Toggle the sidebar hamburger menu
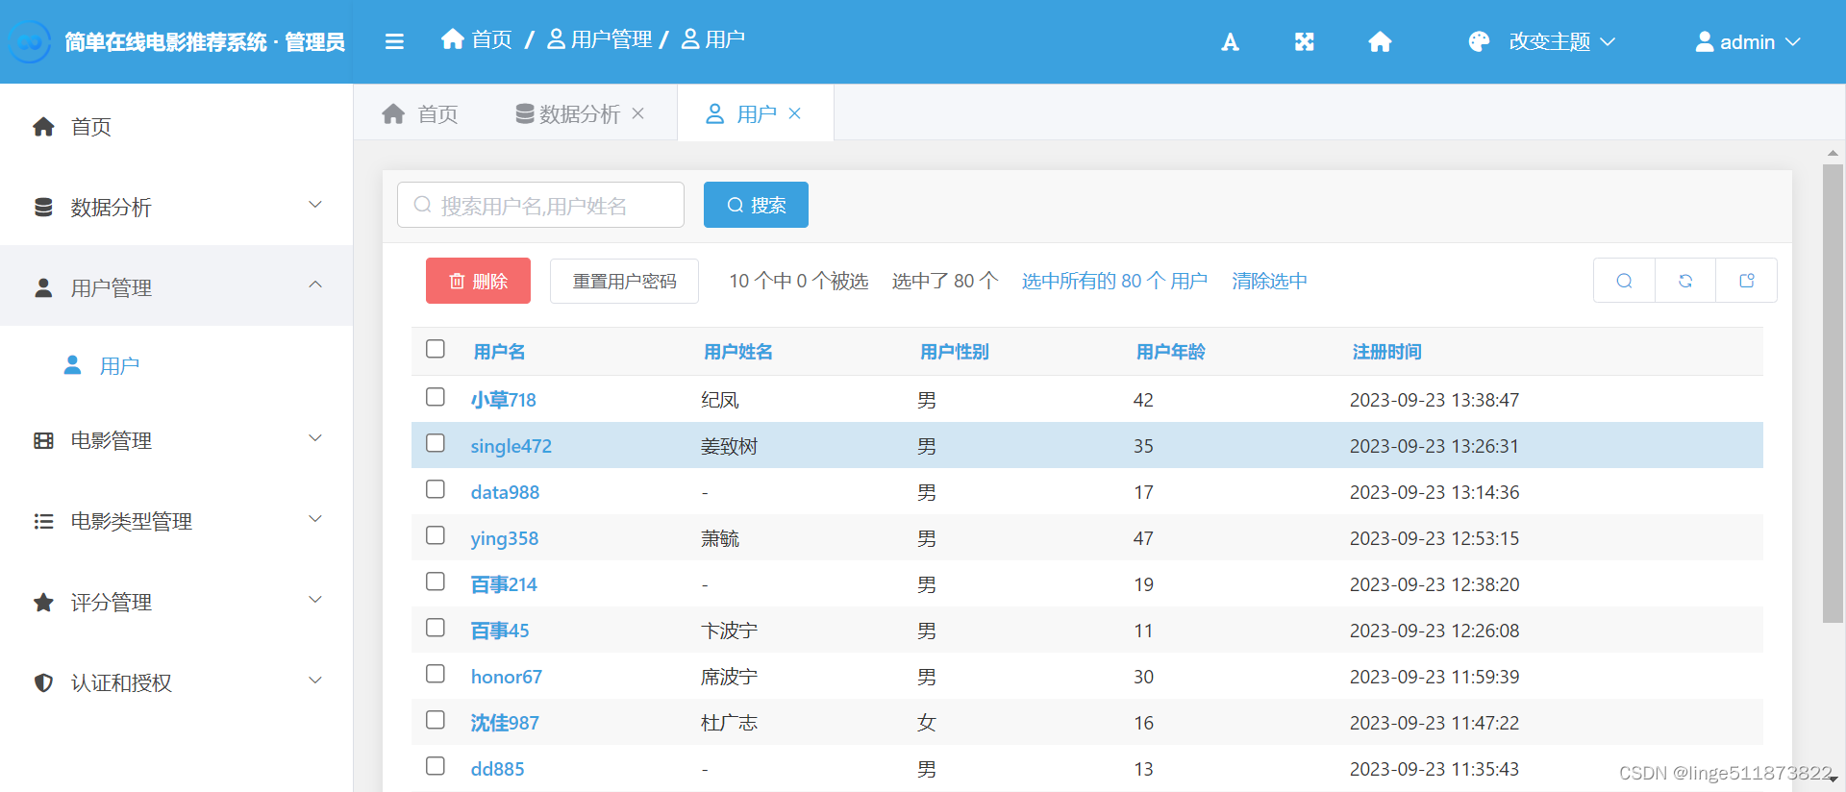The width and height of the screenshot is (1846, 792). 394,41
